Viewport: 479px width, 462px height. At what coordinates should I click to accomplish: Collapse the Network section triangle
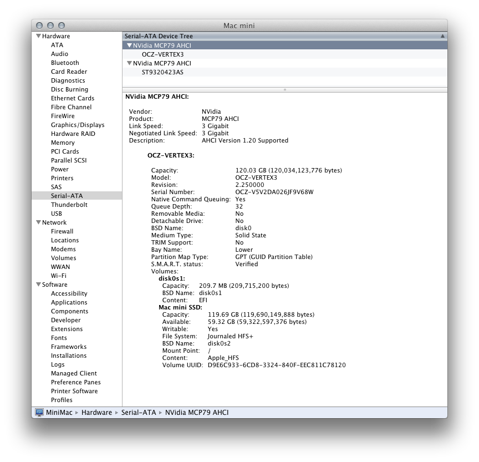pos(38,222)
